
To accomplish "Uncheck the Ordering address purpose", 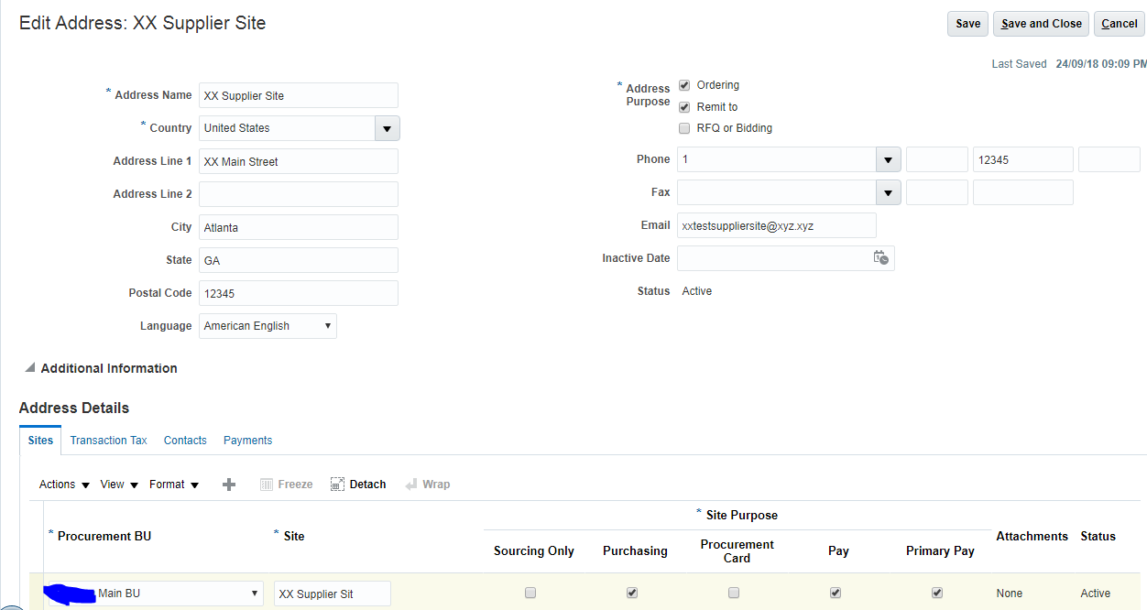I will [x=684, y=84].
